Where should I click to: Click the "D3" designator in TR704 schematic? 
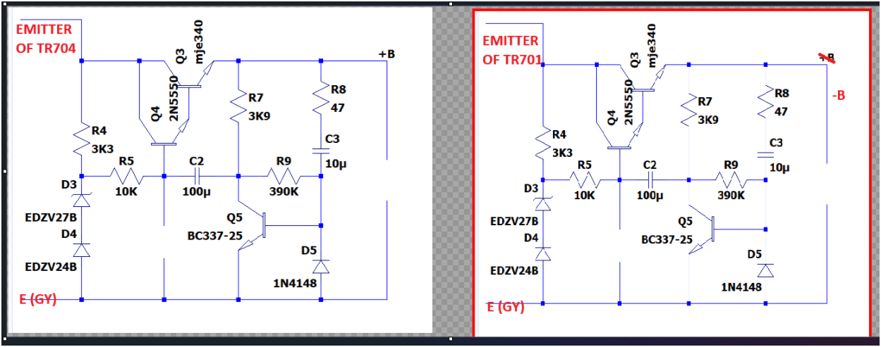(68, 184)
